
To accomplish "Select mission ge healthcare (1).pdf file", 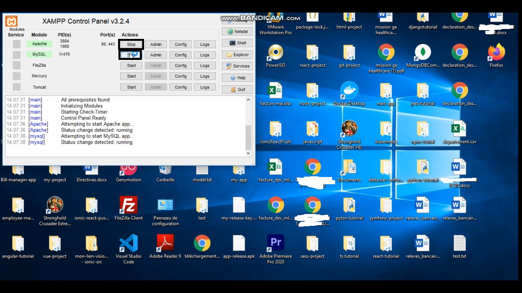I will click(386, 59).
